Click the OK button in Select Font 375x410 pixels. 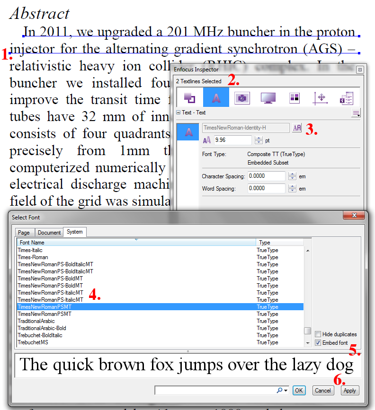299,391
